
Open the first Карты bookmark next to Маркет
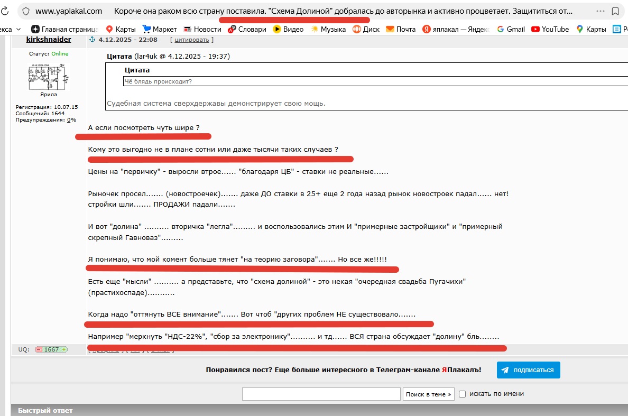pyautogui.click(x=121, y=29)
